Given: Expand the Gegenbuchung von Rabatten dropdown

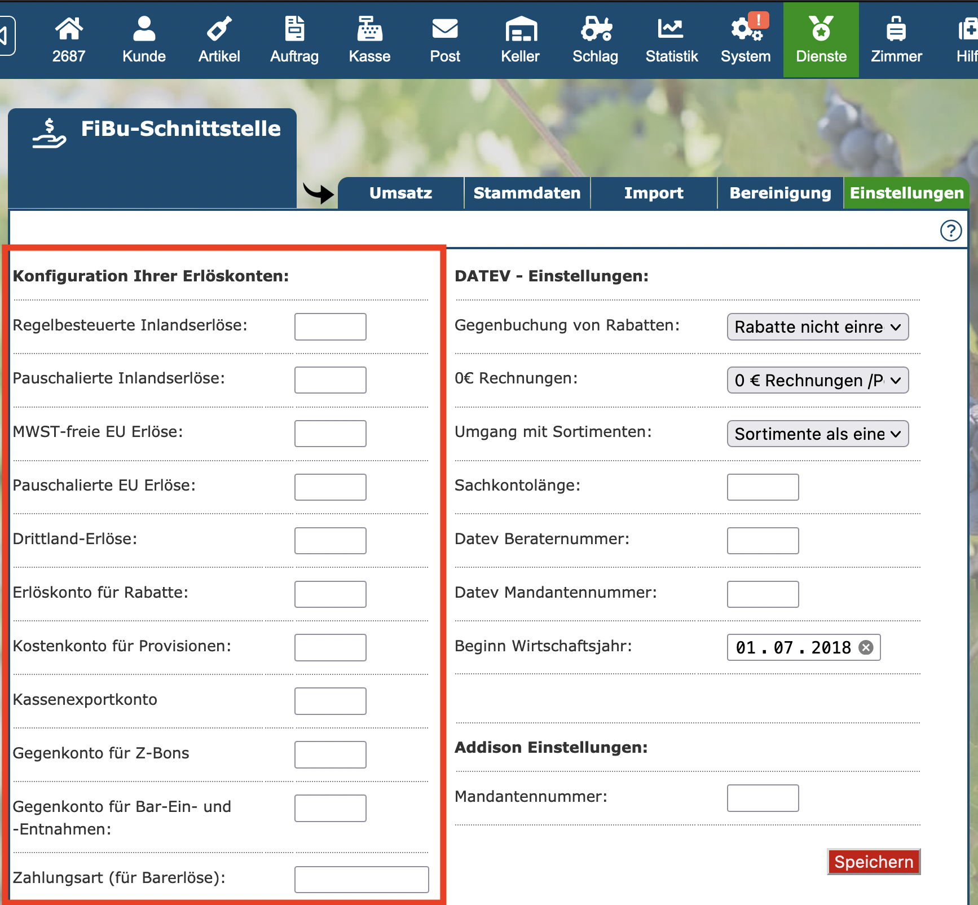Looking at the screenshot, I should (817, 327).
